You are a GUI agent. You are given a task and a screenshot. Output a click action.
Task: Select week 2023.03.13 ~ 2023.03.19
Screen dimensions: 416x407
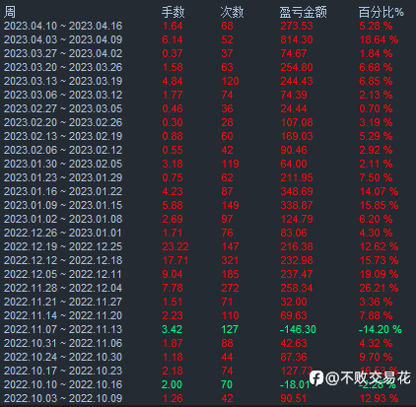(x=63, y=81)
